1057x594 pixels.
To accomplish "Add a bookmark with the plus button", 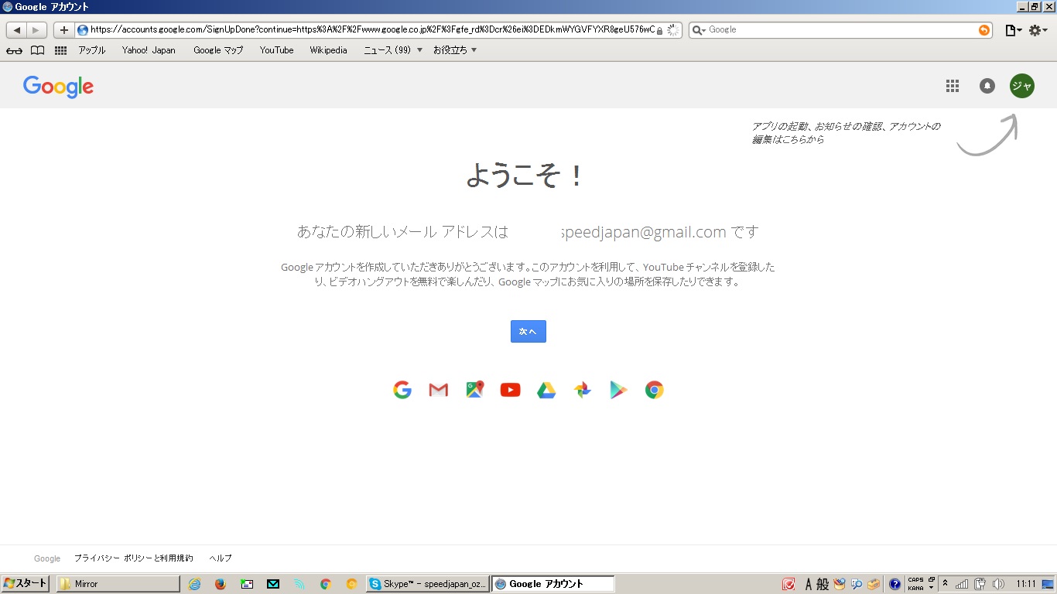I will [64, 30].
